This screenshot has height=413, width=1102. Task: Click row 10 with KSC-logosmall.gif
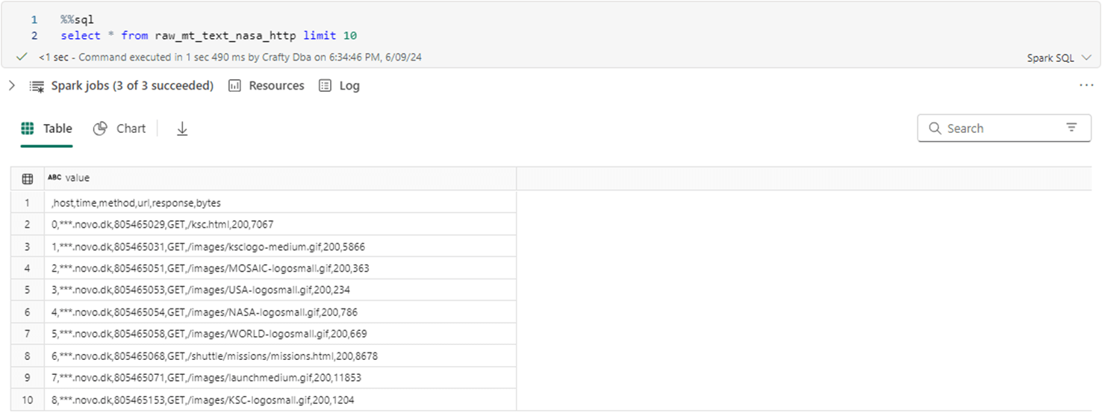coord(202,400)
